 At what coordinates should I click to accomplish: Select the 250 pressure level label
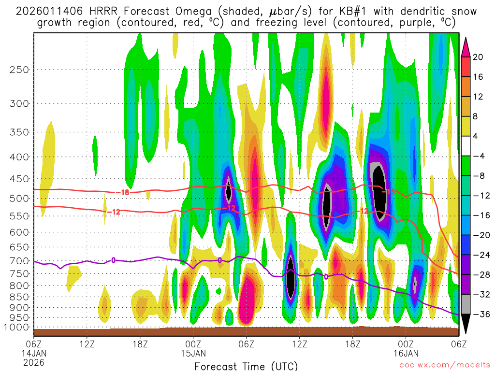tap(19, 70)
